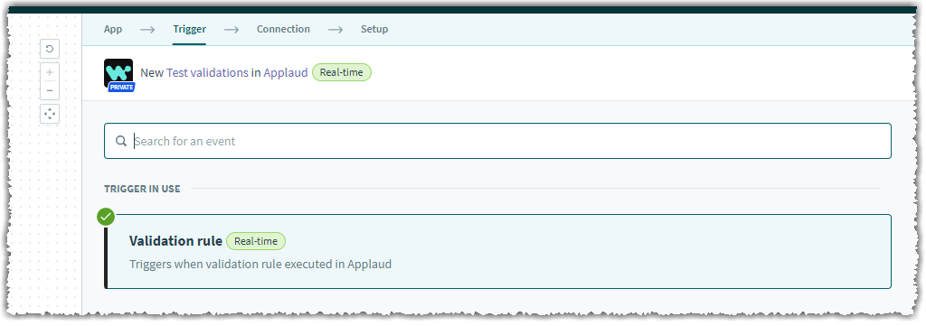
Task: Click the Applaud private connector logo
Action: tap(118, 74)
